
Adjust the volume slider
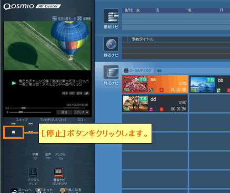(x=21, y=112)
